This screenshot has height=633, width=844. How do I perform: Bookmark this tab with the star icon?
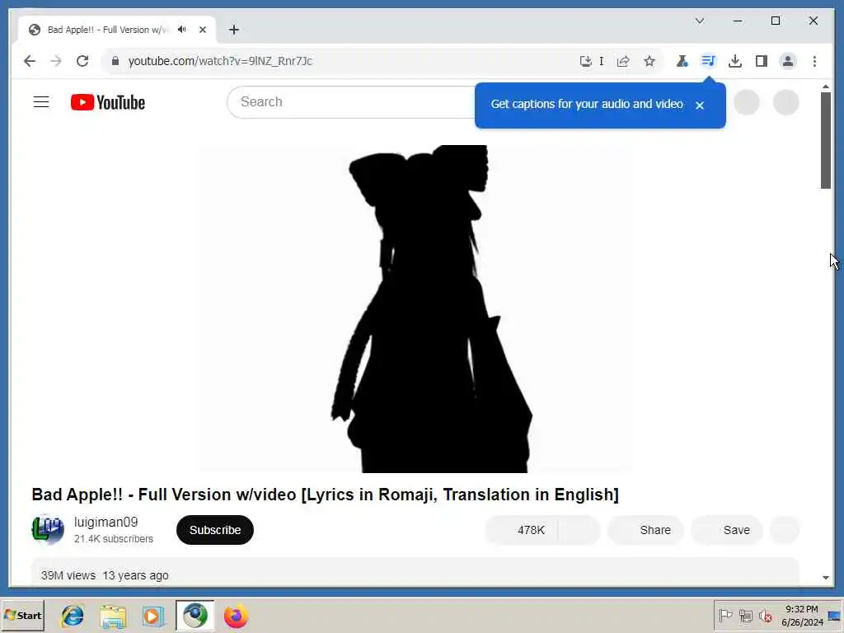(649, 61)
